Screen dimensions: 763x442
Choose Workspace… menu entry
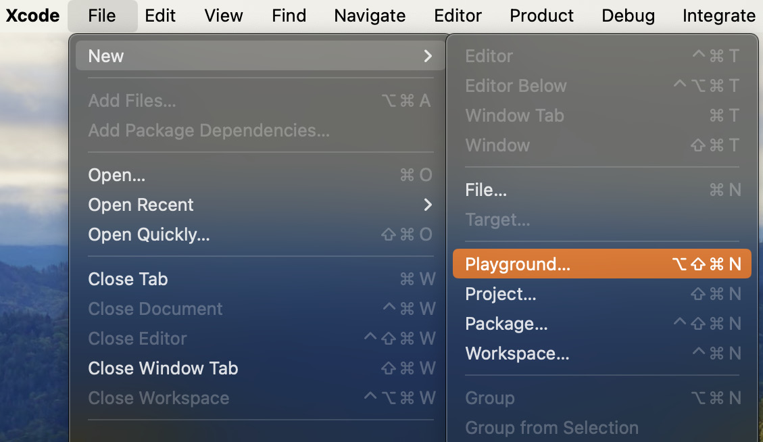click(x=517, y=353)
